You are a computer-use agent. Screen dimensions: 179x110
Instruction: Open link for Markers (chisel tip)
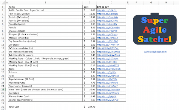click(107, 38)
